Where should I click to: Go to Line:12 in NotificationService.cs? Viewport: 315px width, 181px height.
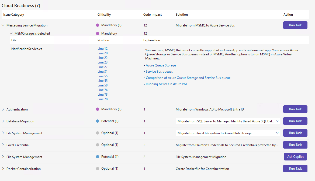point(102,49)
